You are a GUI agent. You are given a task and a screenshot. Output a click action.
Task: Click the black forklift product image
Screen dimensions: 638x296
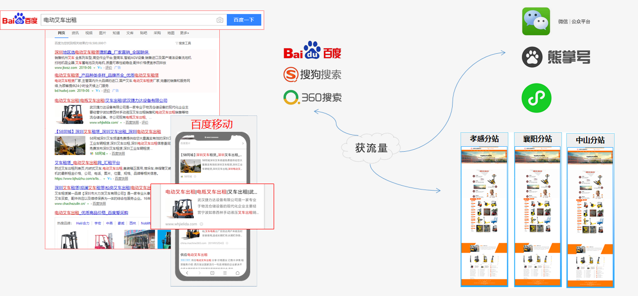coord(70,239)
